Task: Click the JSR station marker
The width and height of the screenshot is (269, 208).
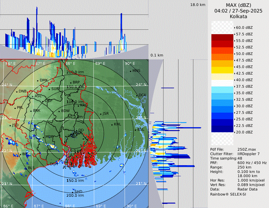Action: [x=101, y=114]
